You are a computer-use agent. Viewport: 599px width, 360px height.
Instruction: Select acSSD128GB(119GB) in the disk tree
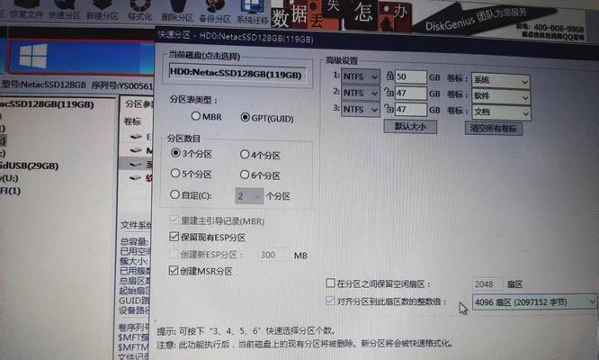47,103
